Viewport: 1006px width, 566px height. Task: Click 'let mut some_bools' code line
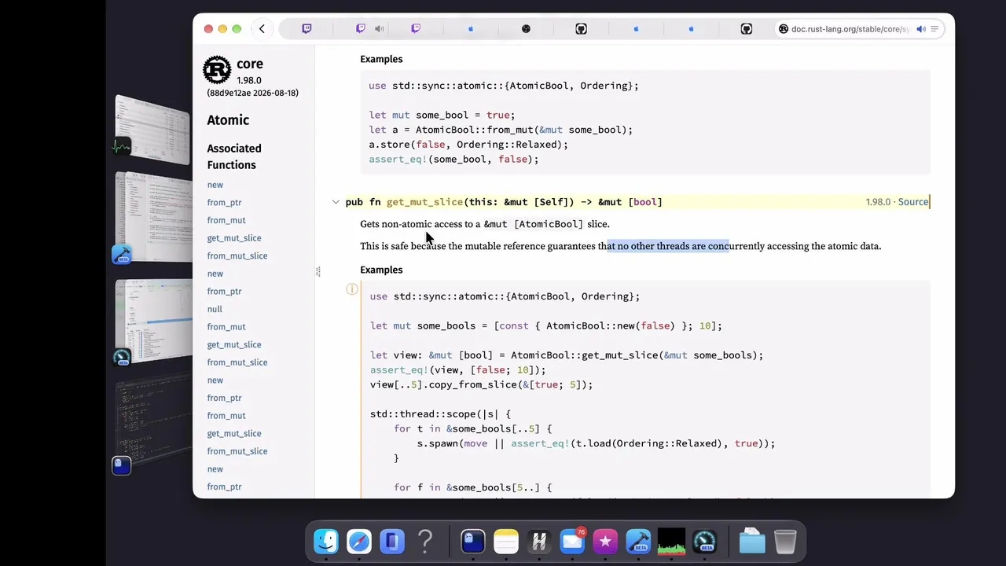545,325
